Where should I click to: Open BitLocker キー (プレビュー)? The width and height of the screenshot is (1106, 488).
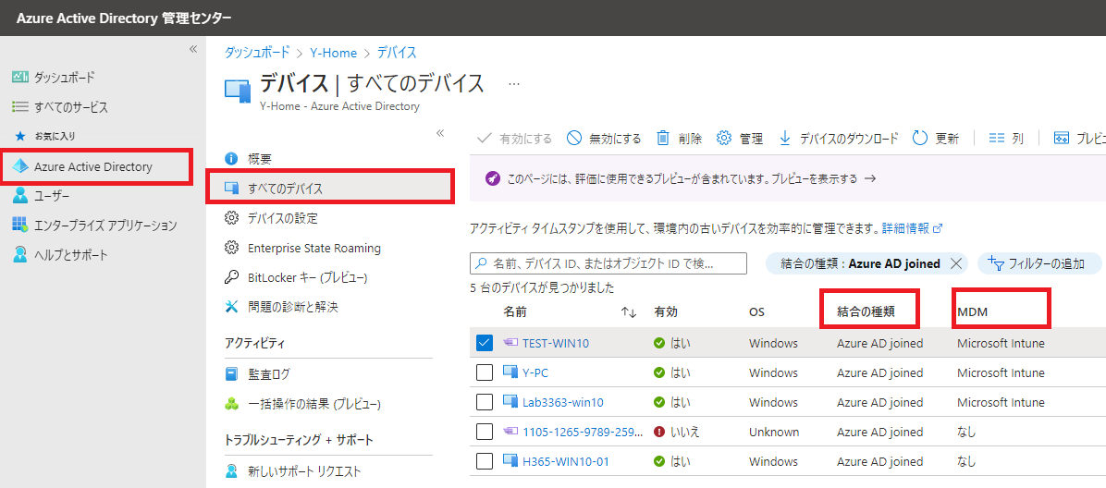point(308,278)
